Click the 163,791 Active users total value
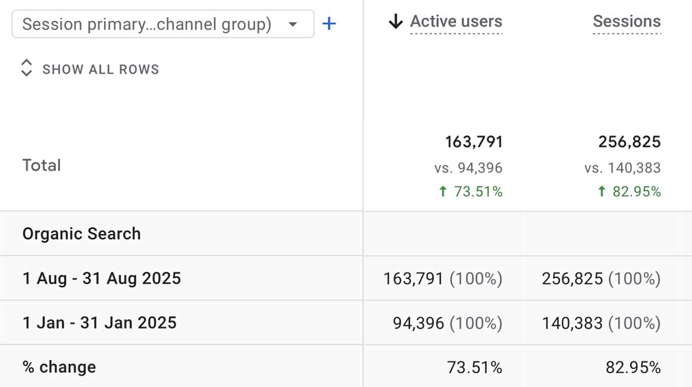Screen dimensions: 692x387 click(475, 141)
